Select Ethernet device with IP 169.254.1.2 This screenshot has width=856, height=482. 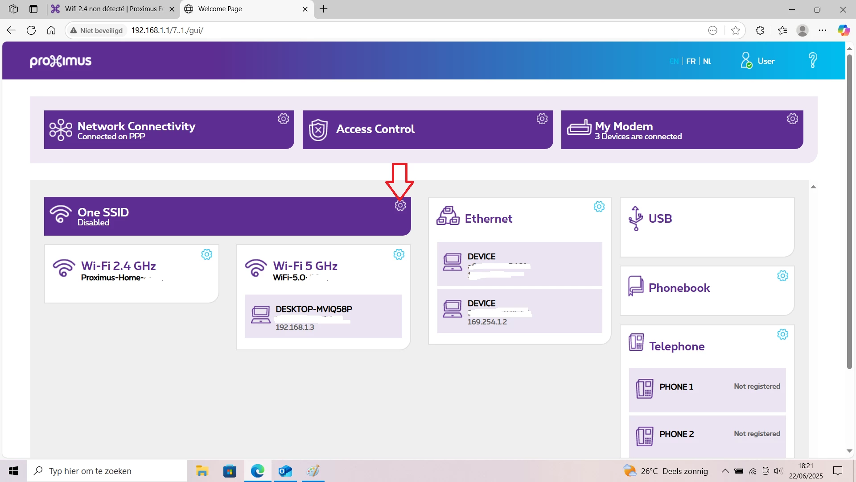(x=520, y=311)
